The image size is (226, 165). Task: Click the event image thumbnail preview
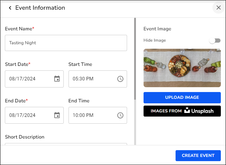(182, 68)
